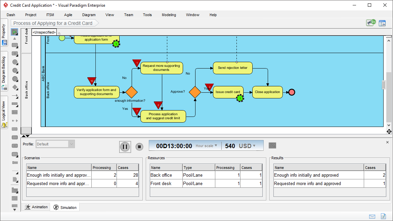
Task: Click the document report icon at bottom right
Action: (x=383, y=216)
